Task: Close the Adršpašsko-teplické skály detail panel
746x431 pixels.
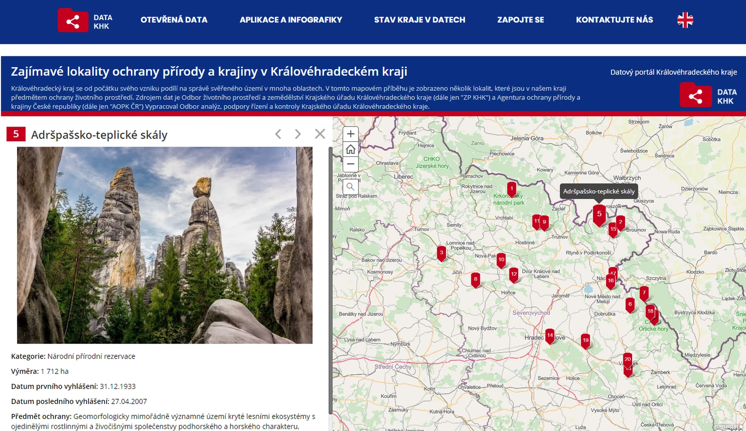Action: pos(320,134)
